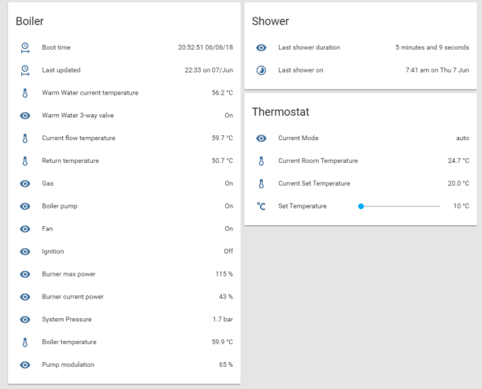Click thermometer icon beside Current flow temperature

coord(25,139)
